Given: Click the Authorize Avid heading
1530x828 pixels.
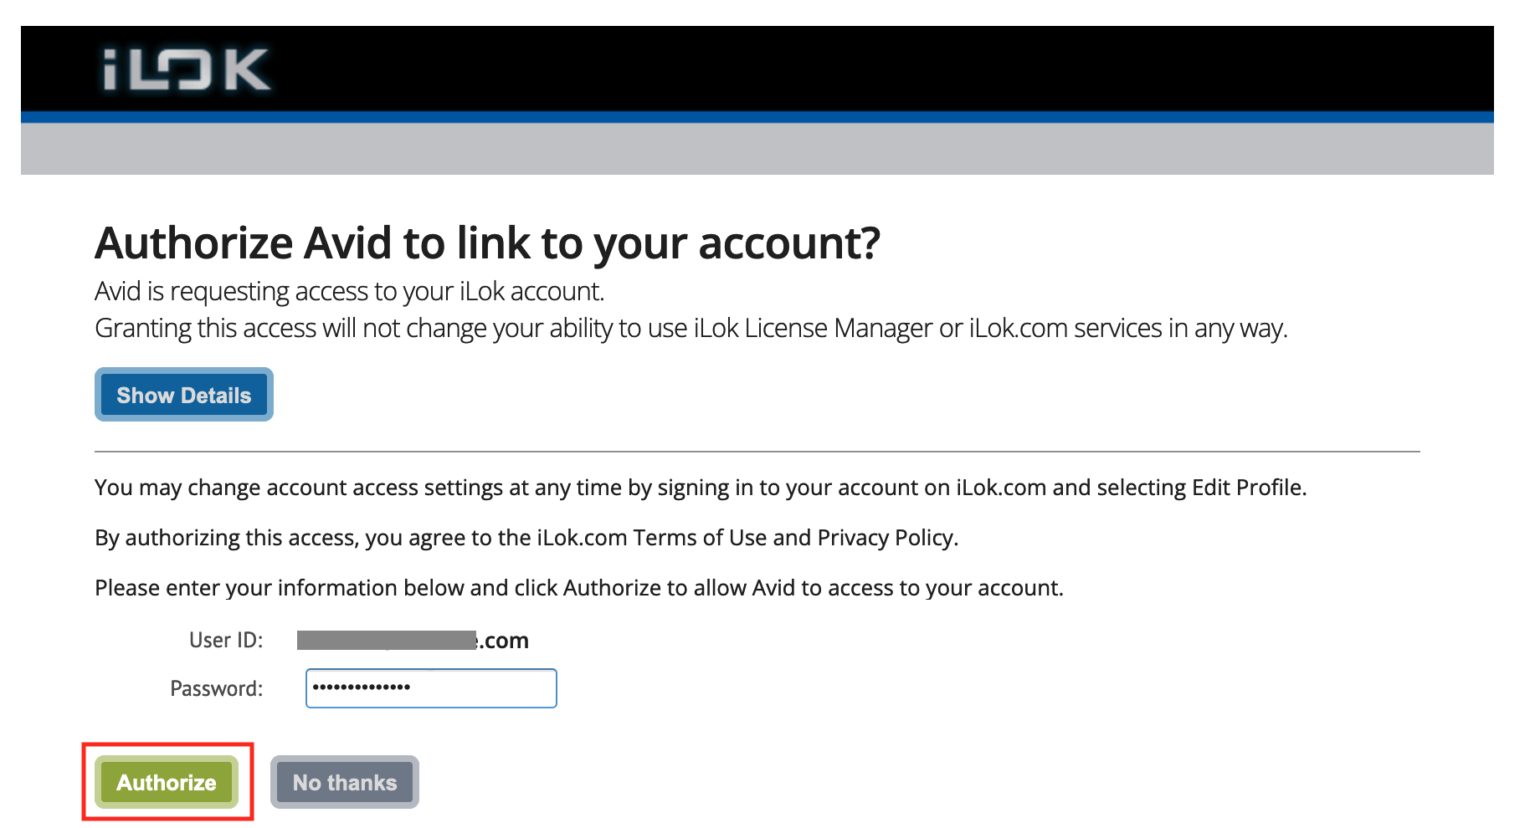Looking at the screenshot, I should 487,243.
